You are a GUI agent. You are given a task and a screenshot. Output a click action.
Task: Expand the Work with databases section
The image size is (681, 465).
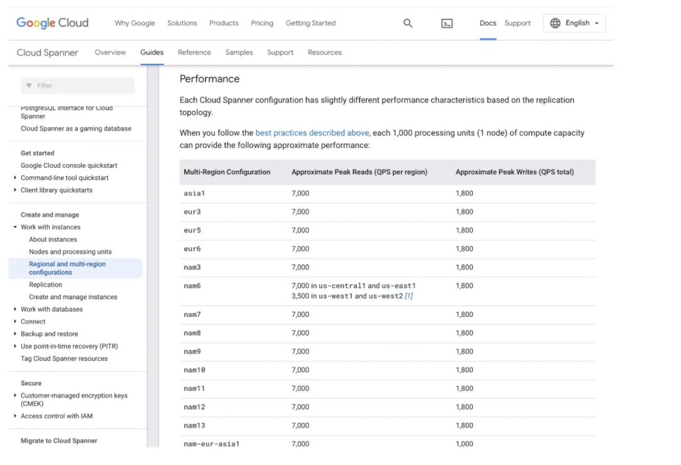(15, 309)
